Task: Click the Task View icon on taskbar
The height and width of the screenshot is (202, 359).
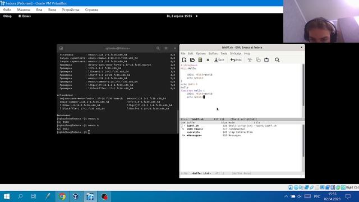Action: click(34, 196)
